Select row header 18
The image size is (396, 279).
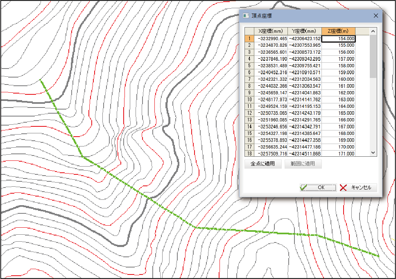(249, 154)
